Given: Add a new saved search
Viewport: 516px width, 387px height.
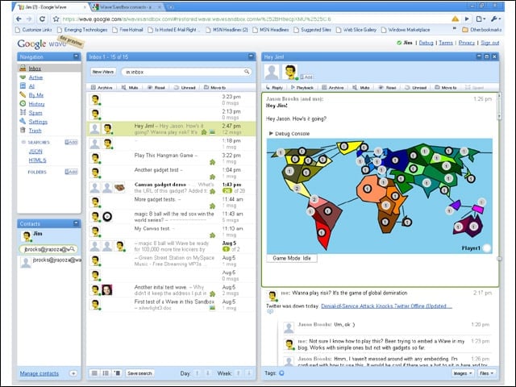Looking at the screenshot, I should point(71,142).
